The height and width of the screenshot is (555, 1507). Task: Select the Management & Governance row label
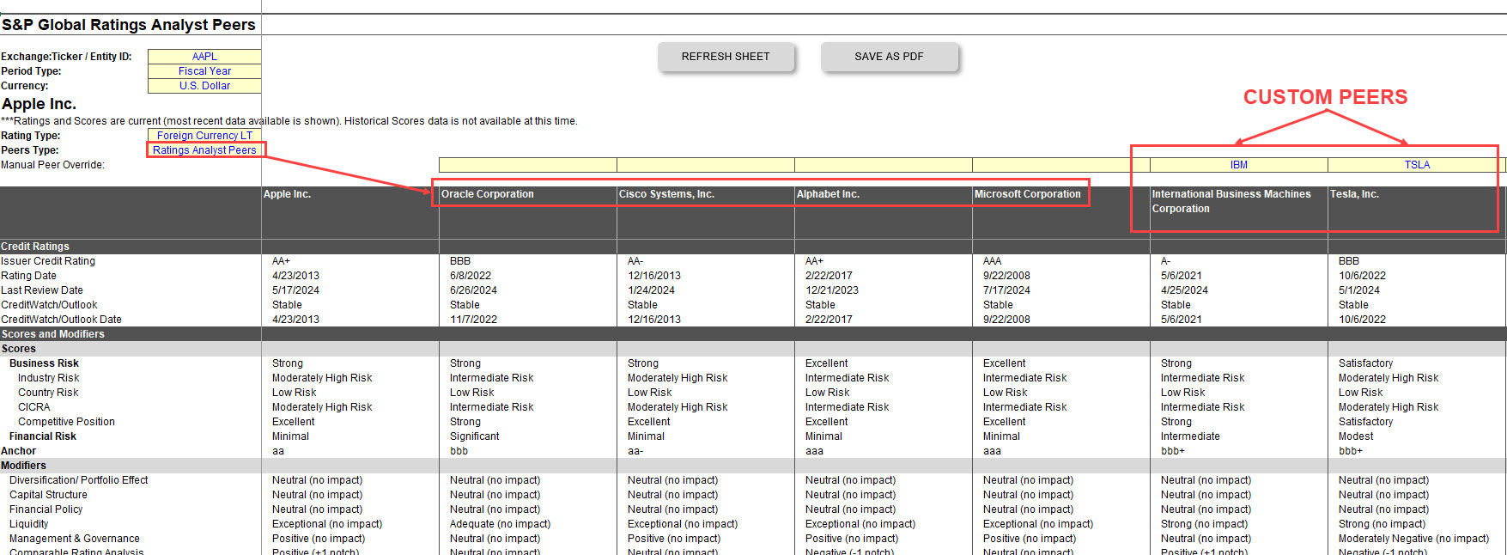point(75,539)
